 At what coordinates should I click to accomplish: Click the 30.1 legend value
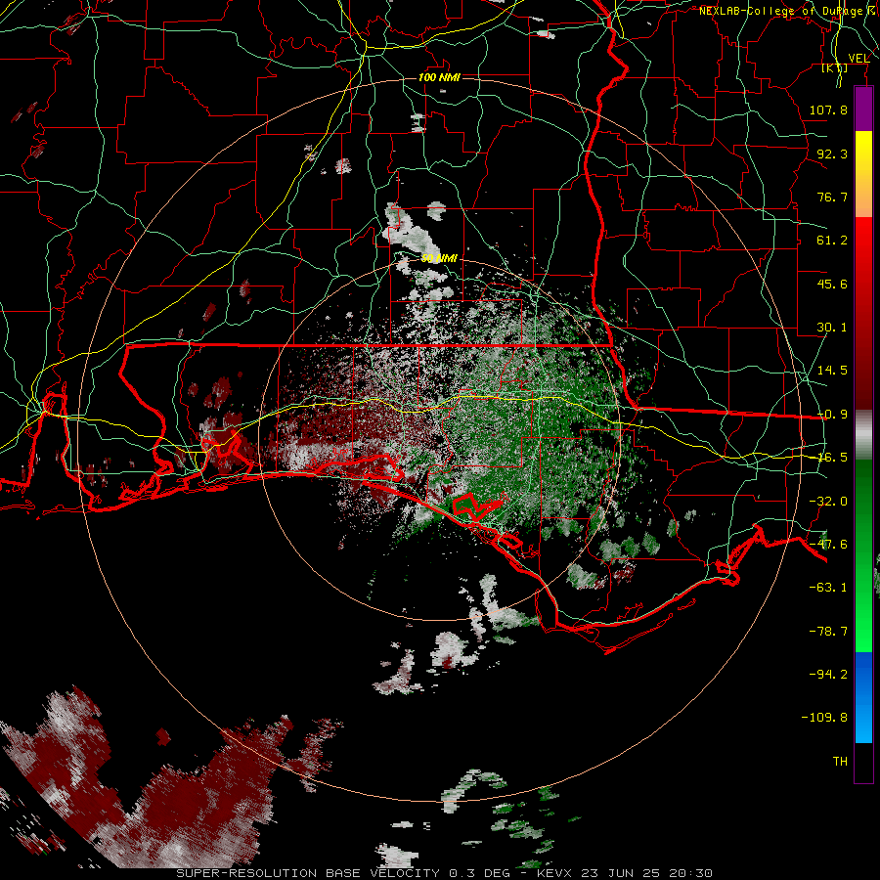832,328
